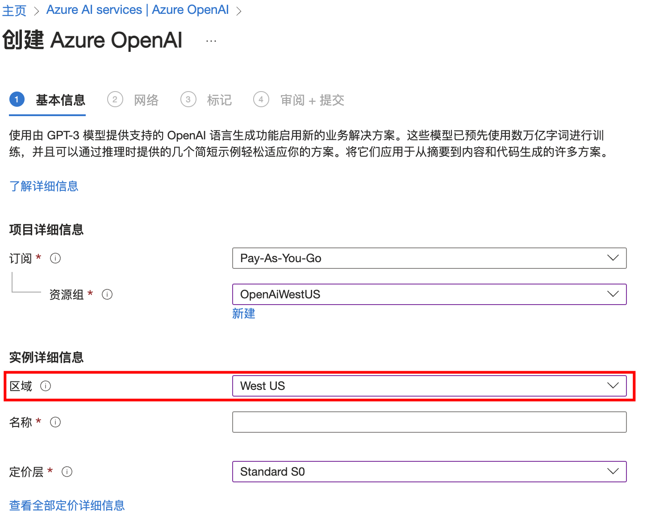Click info icon next to 订阅

click(55, 258)
